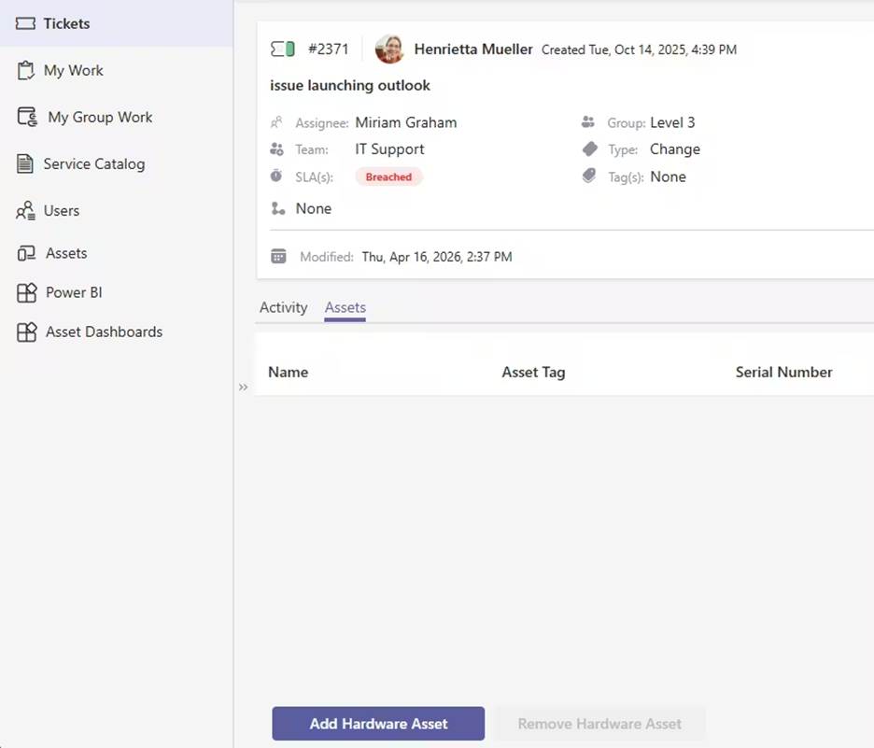
Task: Open Henrietta Mueller's profile picture
Action: click(389, 49)
